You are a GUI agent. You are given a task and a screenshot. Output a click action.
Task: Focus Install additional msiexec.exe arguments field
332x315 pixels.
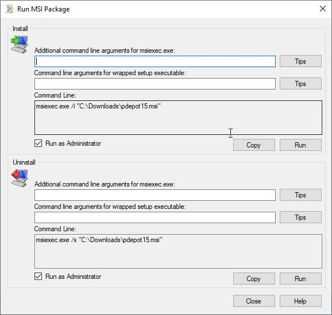[x=155, y=61]
